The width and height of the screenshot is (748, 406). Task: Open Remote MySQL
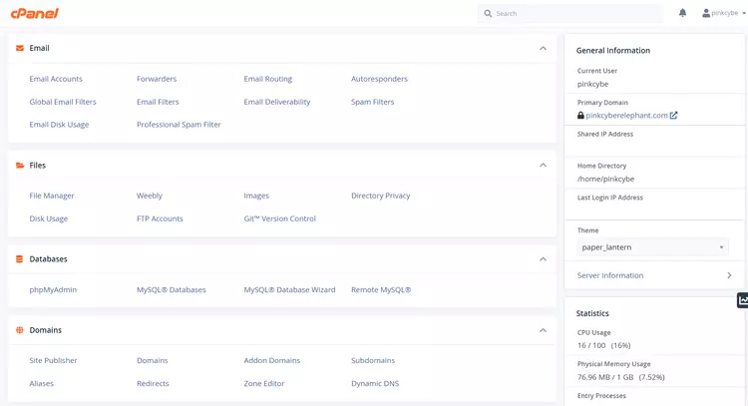tap(381, 289)
